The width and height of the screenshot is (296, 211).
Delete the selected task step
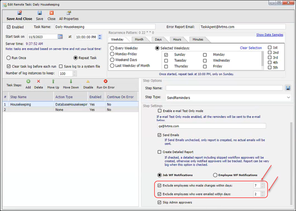click(38, 81)
